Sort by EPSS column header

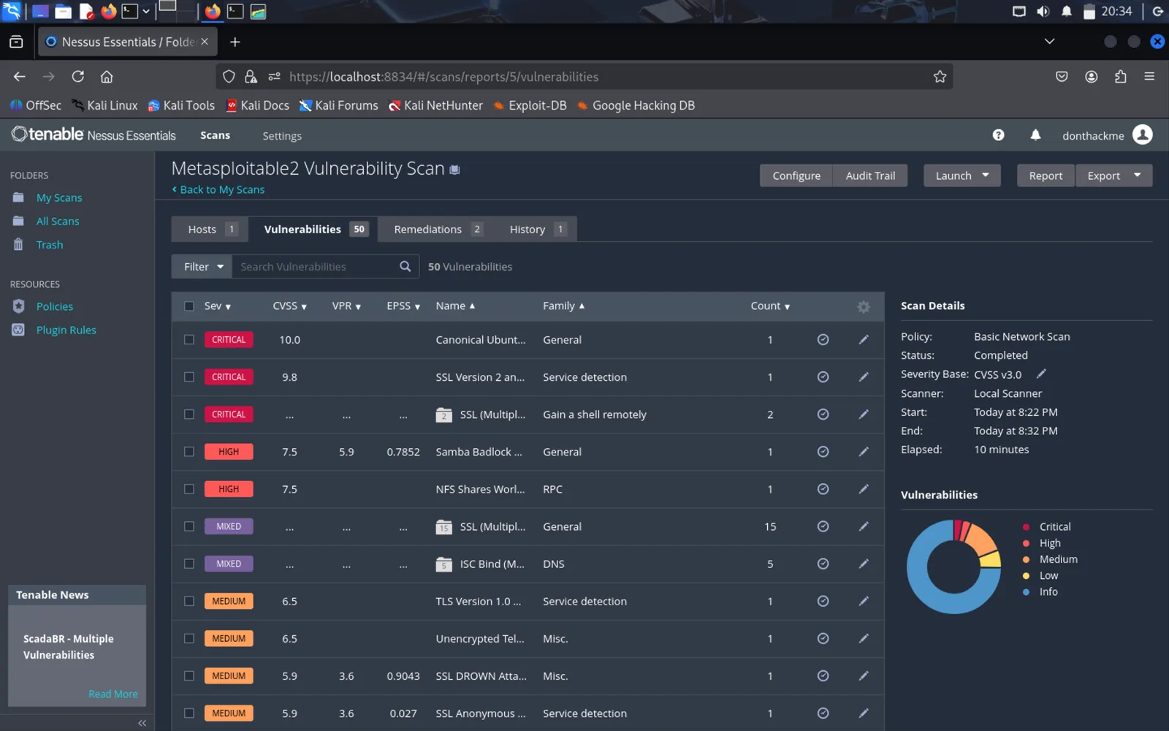tap(403, 306)
